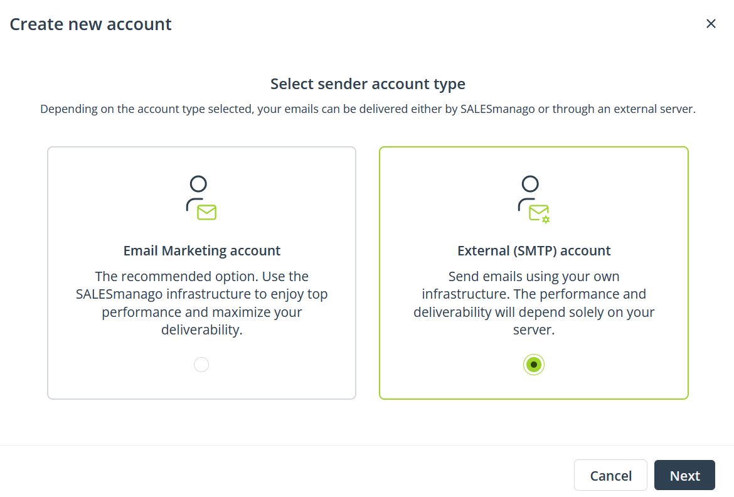The width and height of the screenshot is (734, 497).
Task: Proceed with the Next button
Action: [684, 476]
